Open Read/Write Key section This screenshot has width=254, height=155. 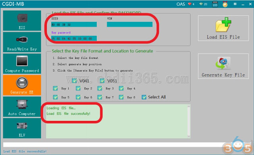[x=22, y=42]
